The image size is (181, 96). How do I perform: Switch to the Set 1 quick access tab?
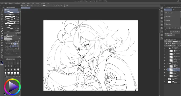(x=168, y=10)
